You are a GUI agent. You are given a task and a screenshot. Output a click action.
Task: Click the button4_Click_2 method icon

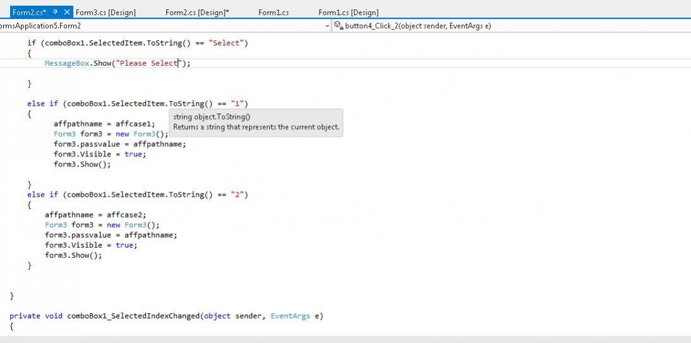[x=338, y=25]
